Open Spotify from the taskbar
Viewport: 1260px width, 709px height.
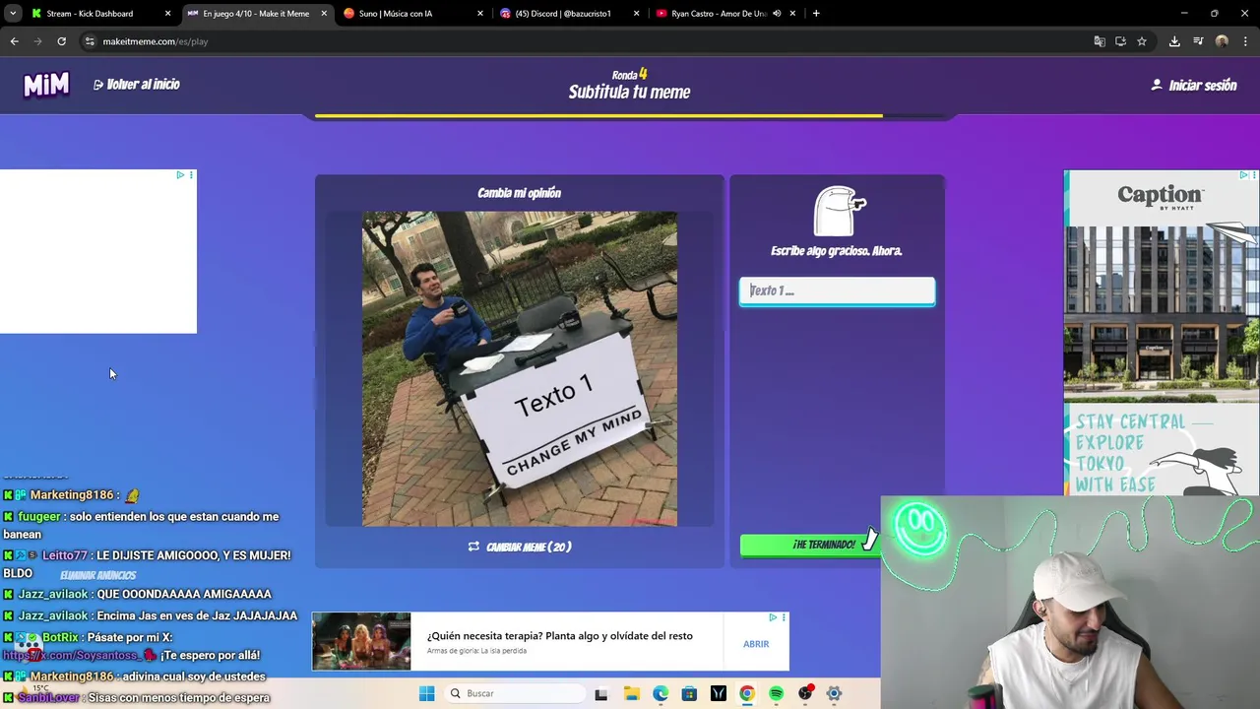pos(777,694)
